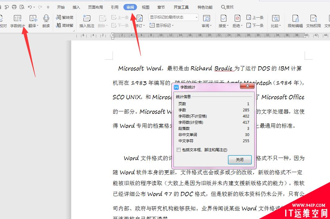Switch to the 开发工具 tab

(x=181, y=7)
